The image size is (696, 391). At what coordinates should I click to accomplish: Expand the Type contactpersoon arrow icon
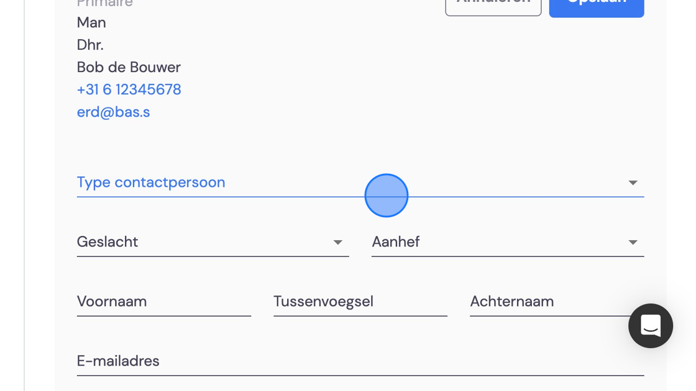click(633, 182)
